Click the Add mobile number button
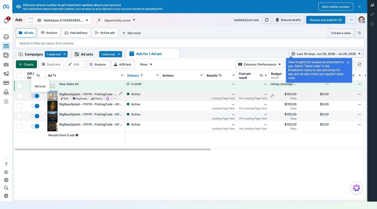Screen dimensions: 377x209 [336, 7]
